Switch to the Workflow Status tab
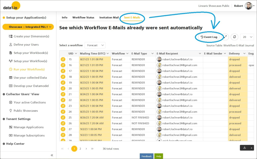 pyautogui.click(x=83, y=17)
